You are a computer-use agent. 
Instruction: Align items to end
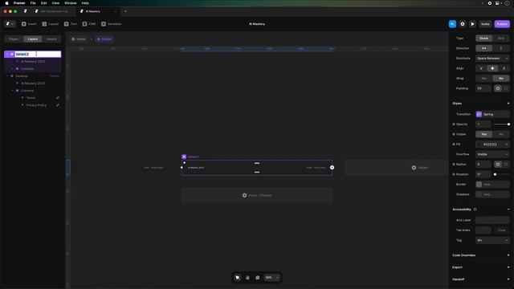(504, 68)
